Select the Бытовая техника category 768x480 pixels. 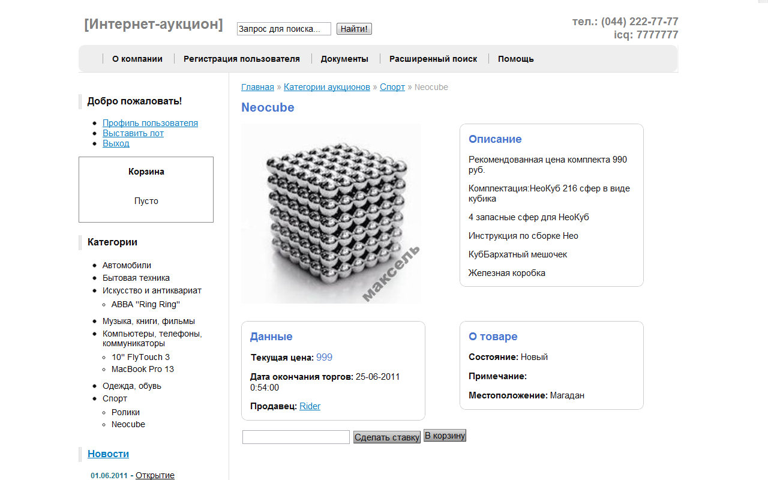point(136,278)
